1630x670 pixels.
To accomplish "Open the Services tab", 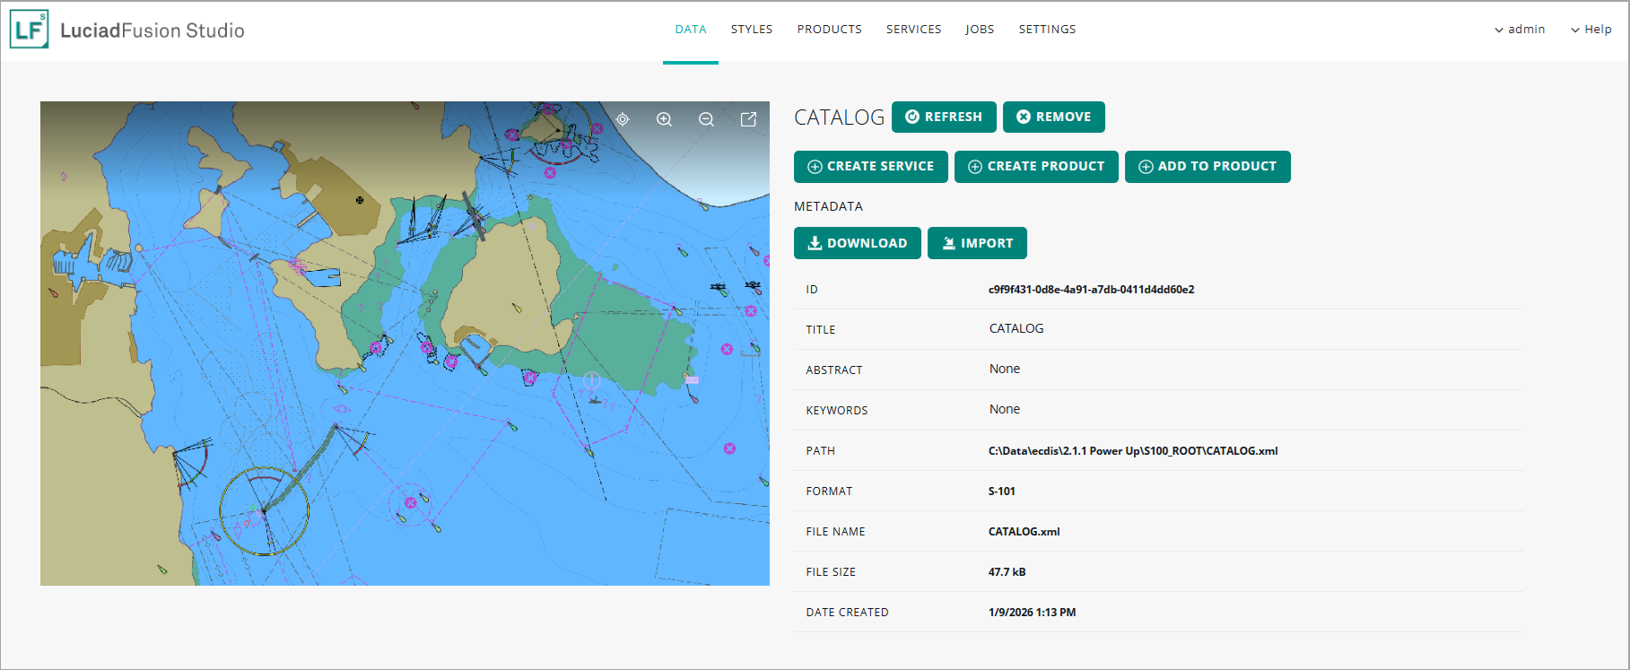I will pos(913,30).
